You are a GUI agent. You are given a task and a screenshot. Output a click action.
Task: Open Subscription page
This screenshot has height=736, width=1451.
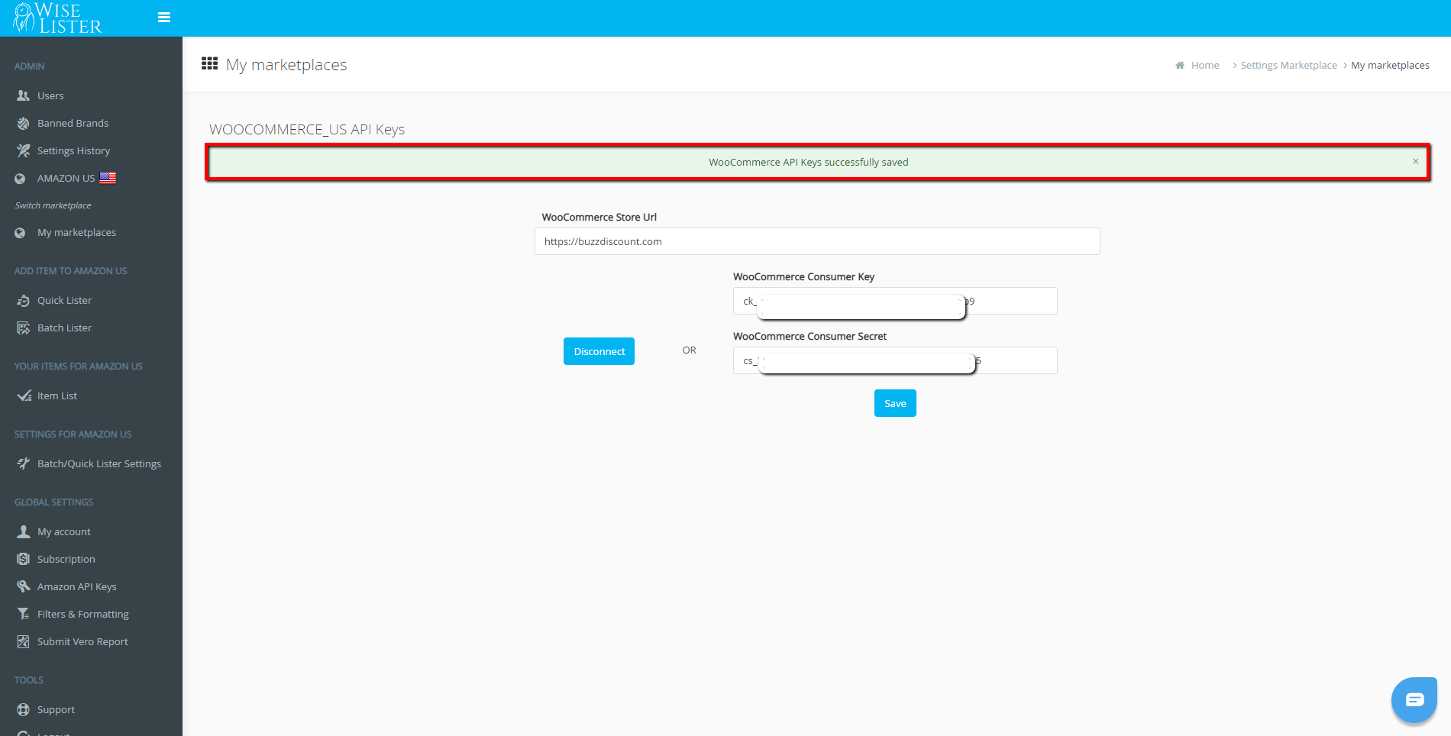click(x=66, y=559)
